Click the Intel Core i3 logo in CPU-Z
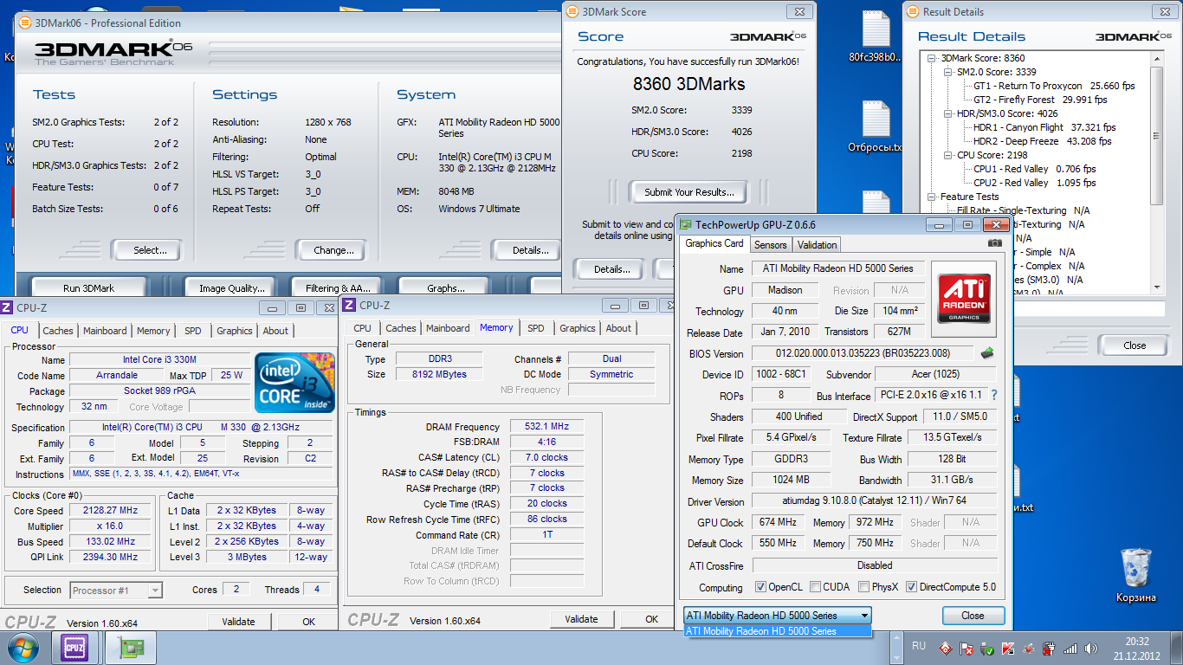Viewport: 1183px width, 665px height. (x=295, y=382)
